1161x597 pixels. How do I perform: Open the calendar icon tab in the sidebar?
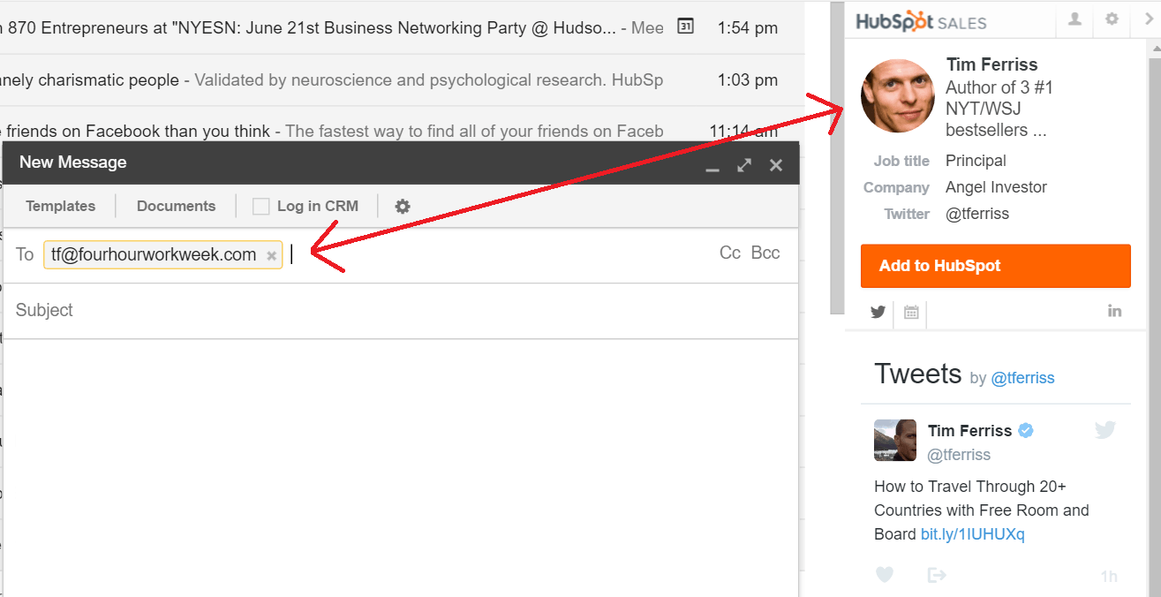(x=911, y=312)
